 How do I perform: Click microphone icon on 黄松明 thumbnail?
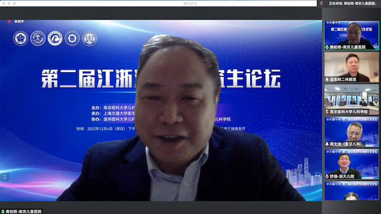pyautogui.click(x=327, y=47)
